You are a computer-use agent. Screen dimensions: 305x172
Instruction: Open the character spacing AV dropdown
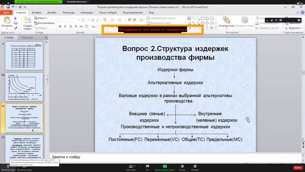point(87,26)
